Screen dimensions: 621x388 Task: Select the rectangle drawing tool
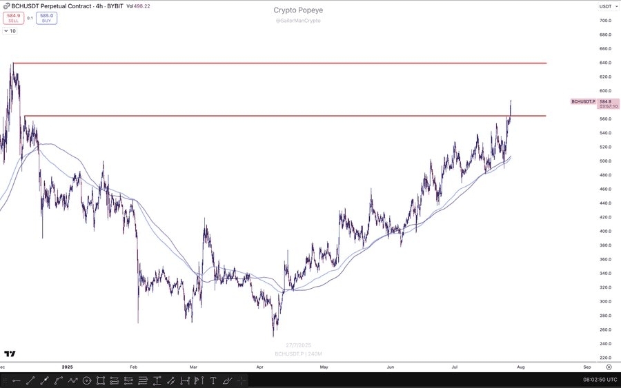tap(101, 380)
